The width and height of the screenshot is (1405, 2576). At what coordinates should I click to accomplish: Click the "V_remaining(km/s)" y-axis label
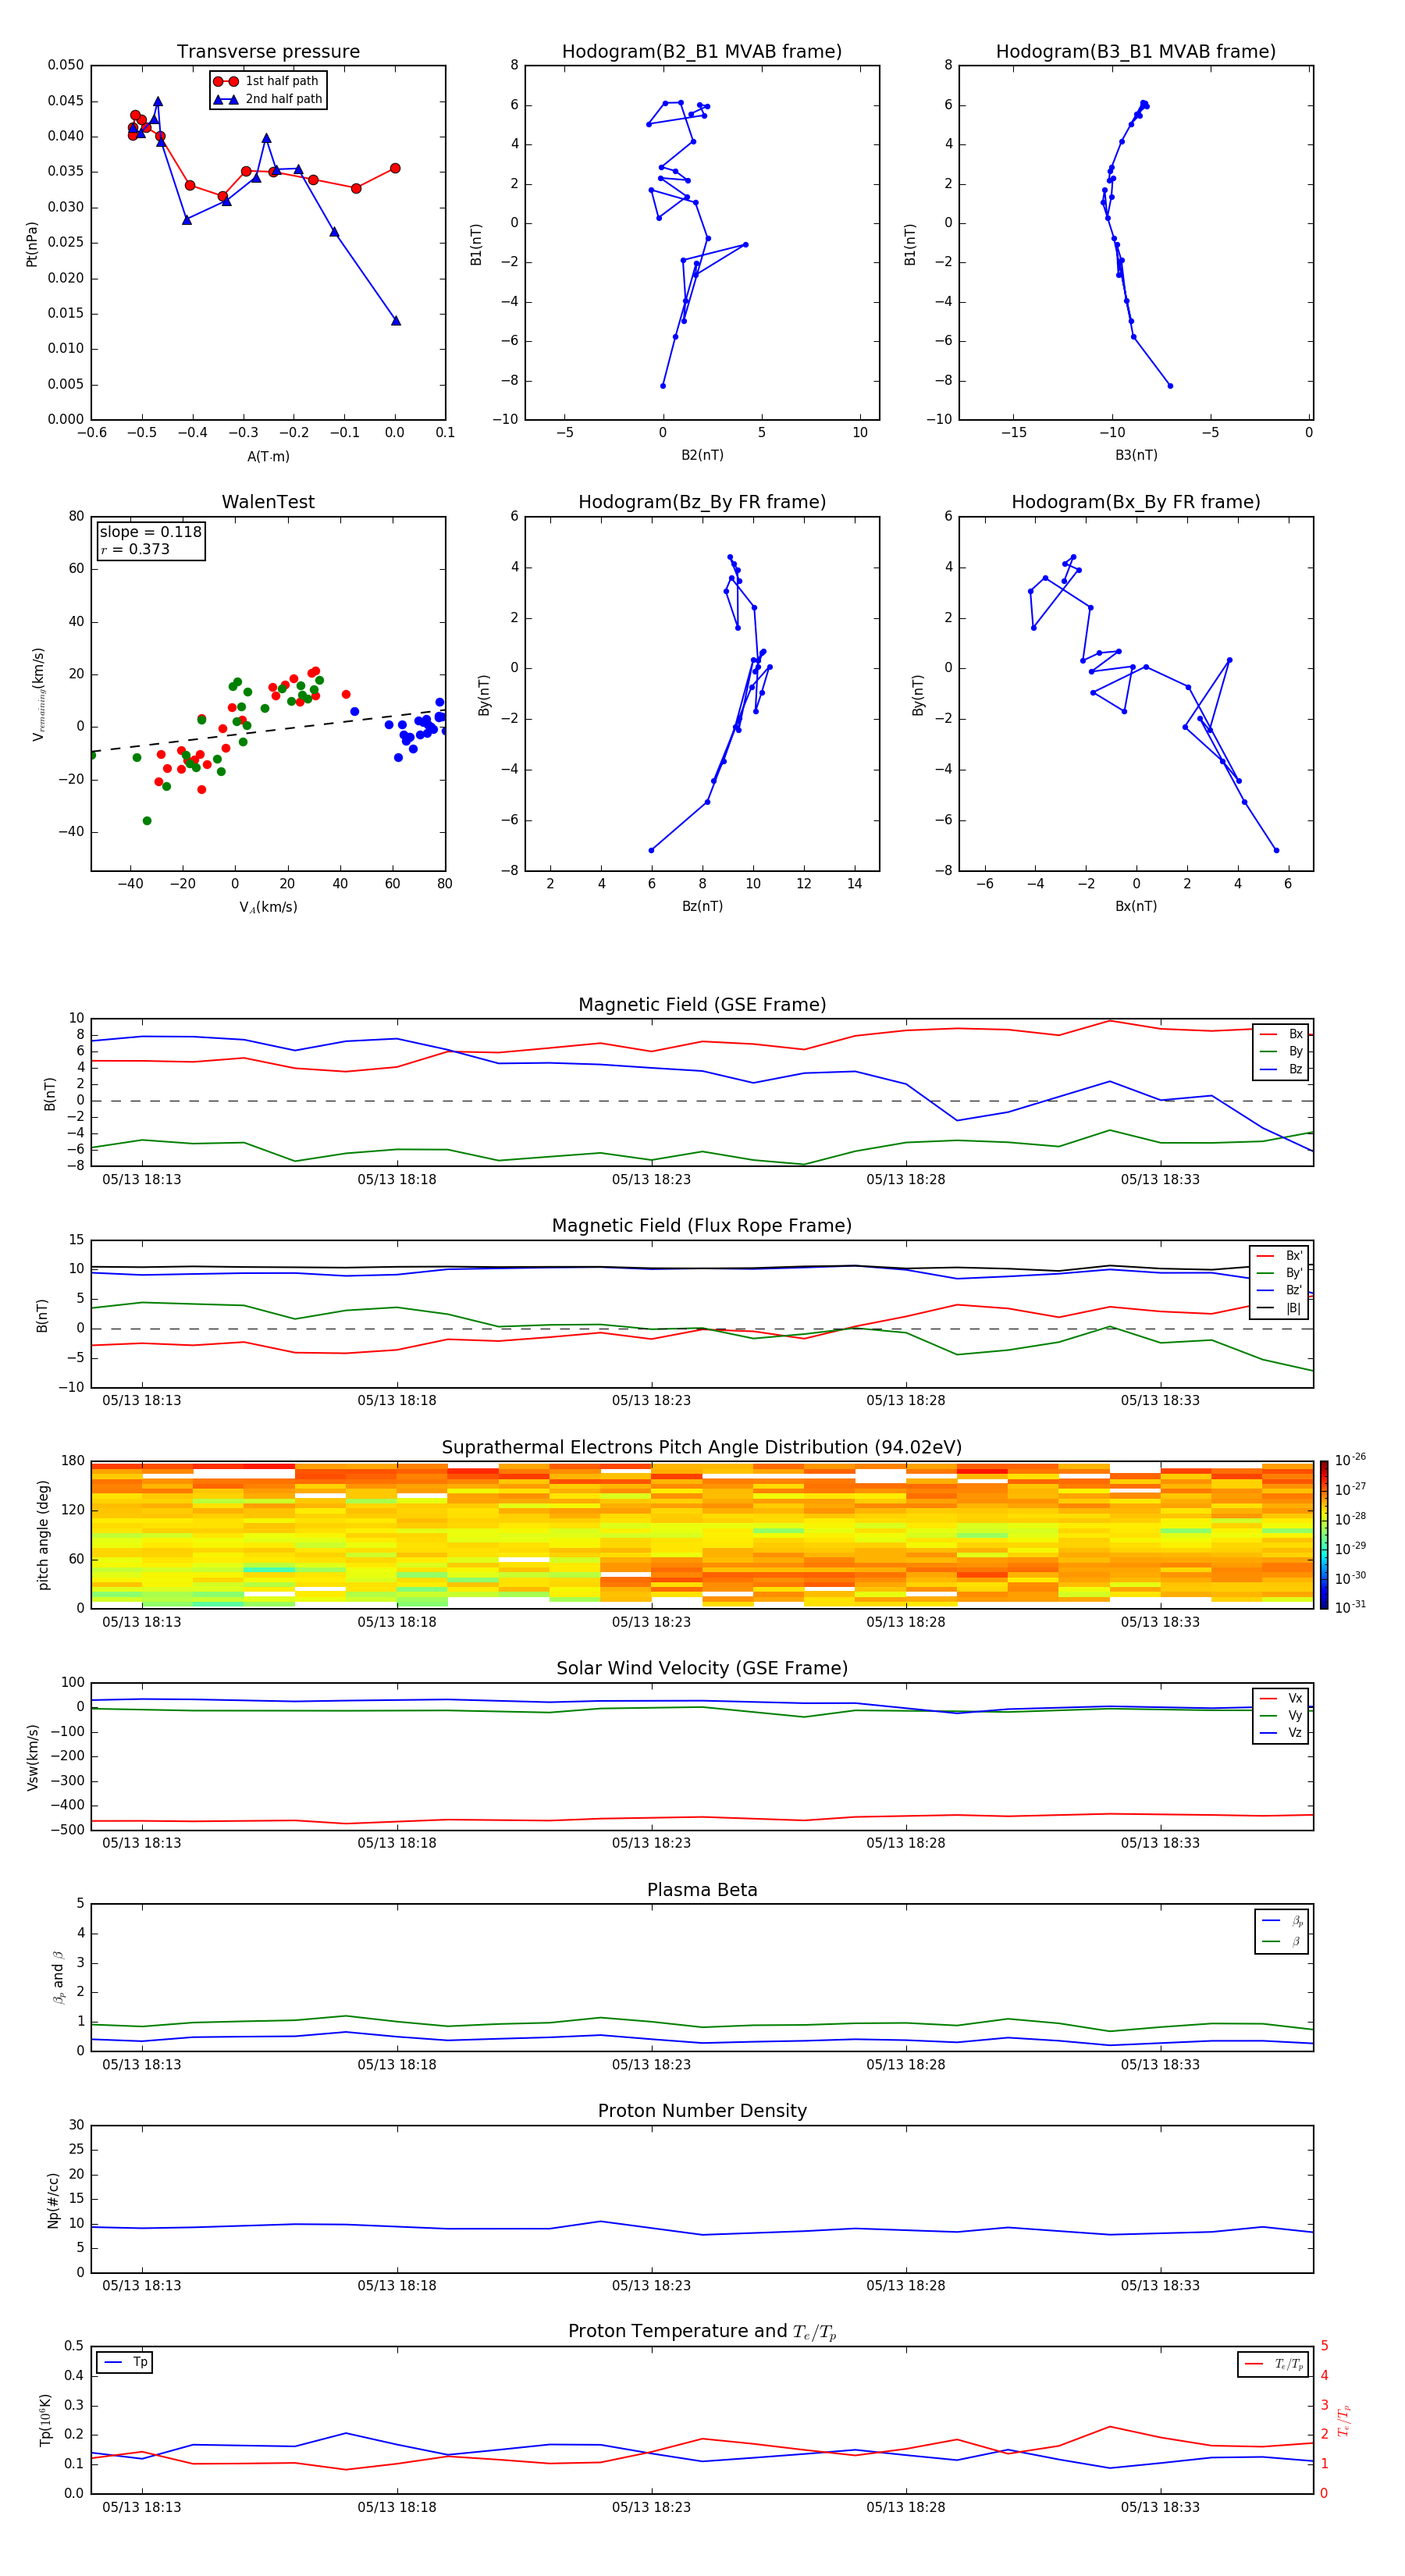[38, 694]
